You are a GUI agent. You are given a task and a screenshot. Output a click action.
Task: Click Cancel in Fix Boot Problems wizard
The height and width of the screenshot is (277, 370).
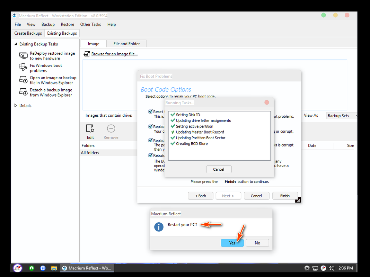[256, 196]
